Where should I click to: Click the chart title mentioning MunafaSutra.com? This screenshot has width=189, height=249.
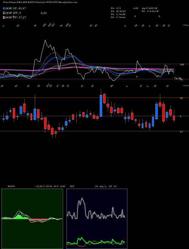click(x=40, y=2)
